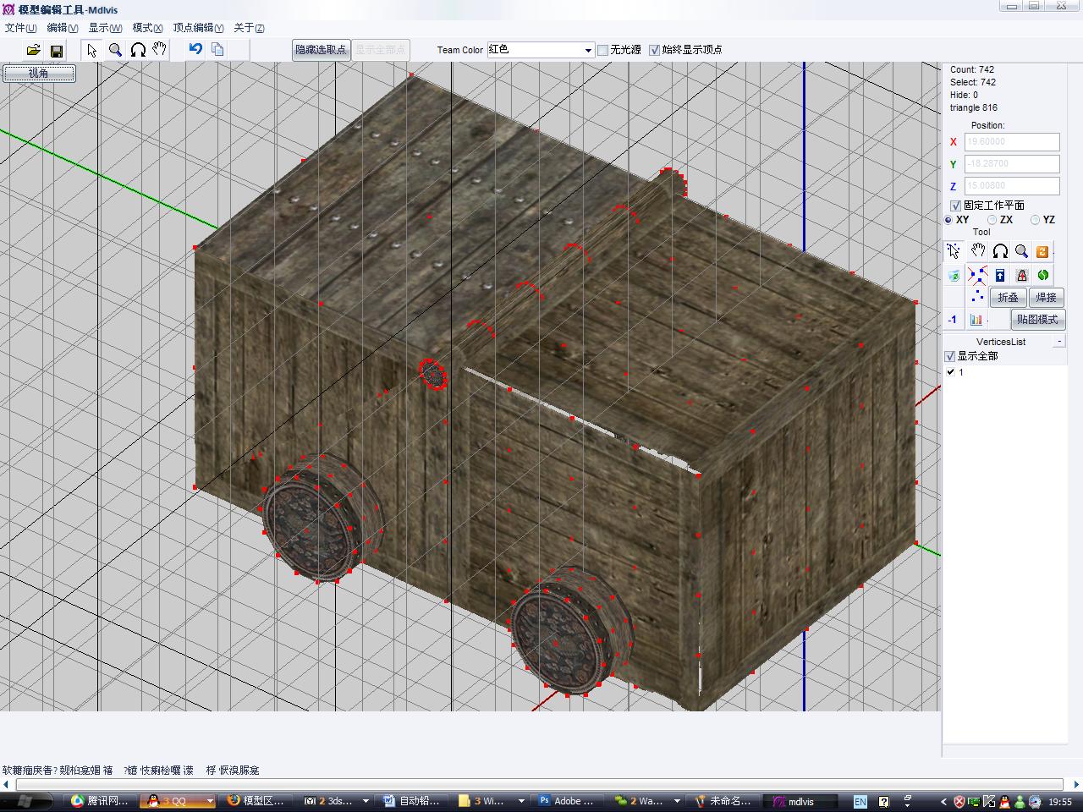Image resolution: width=1083 pixels, height=812 pixels.
Task: Uncheck vertex group 1 in the list
Action: (951, 372)
